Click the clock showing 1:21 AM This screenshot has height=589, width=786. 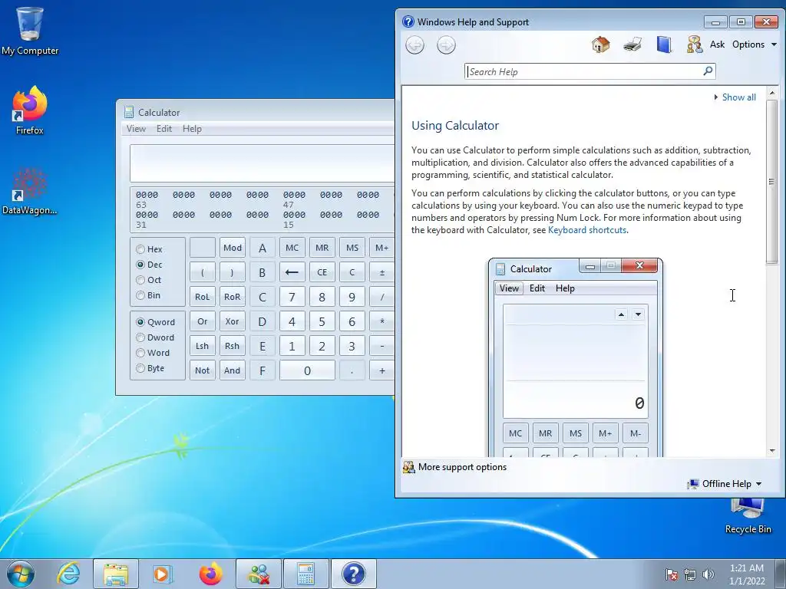coord(746,574)
